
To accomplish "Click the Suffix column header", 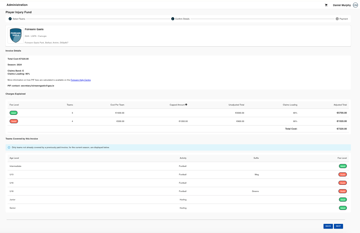I will click(256, 158).
